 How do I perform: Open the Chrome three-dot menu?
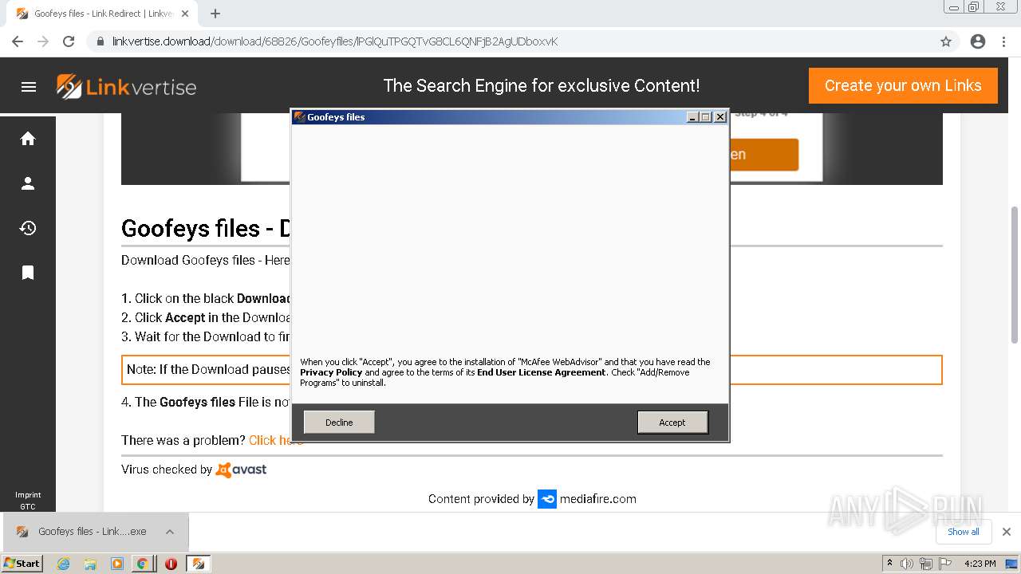click(1003, 41)
